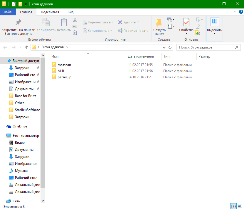Open Properties via the checkmark icon
244x209 pixels.
click(x=186, y=23)
